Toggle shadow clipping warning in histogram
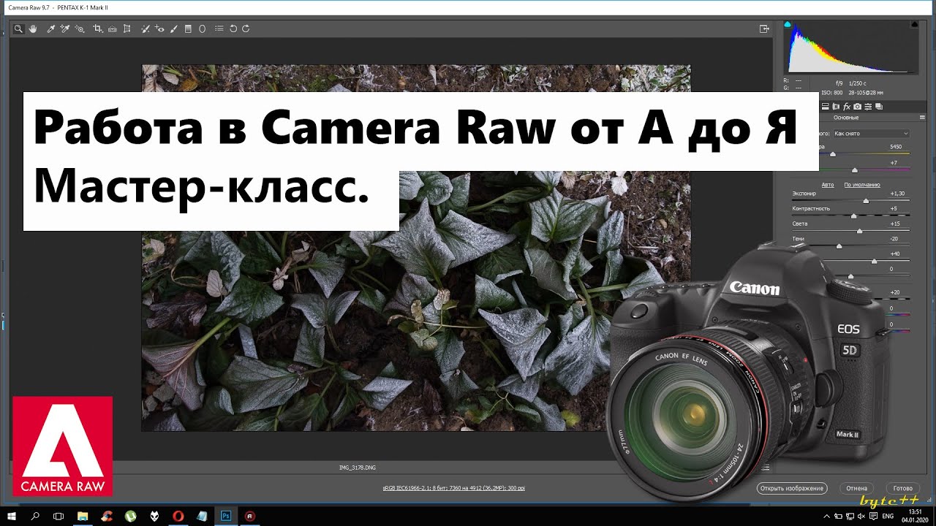The height and width of the screenshot is (526, 936). pyautogui.click(x=788, y=24)
